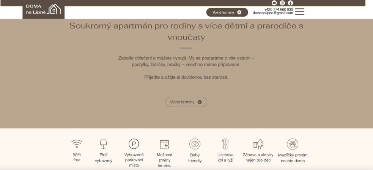Viewport: 373px width, 170px height.
Task: Click the 'Vyhrazené parkovací místo' label
Action: tap(134, 160)
